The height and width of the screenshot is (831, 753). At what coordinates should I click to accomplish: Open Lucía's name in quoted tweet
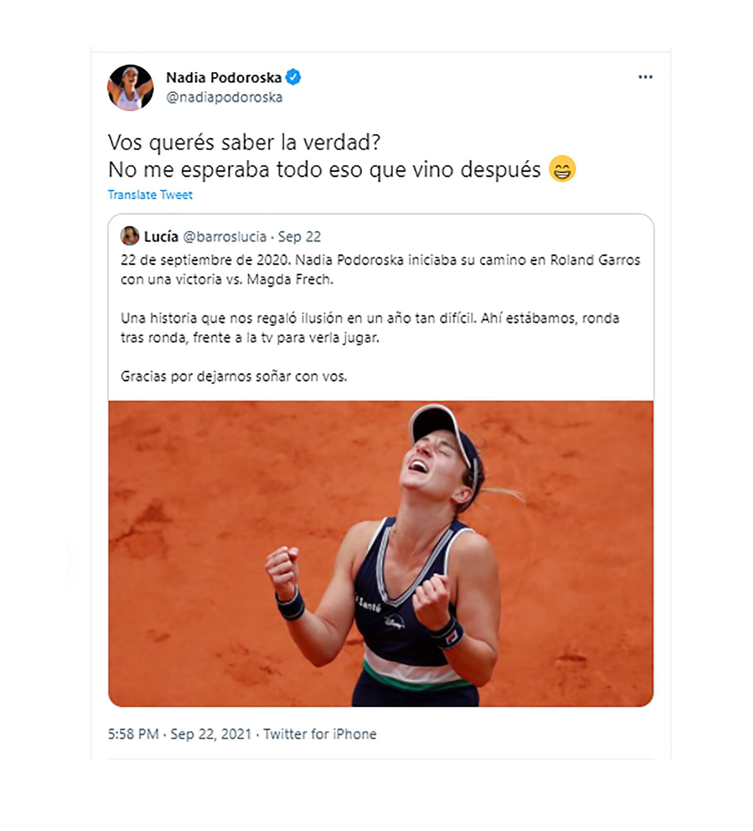point(161,236)
